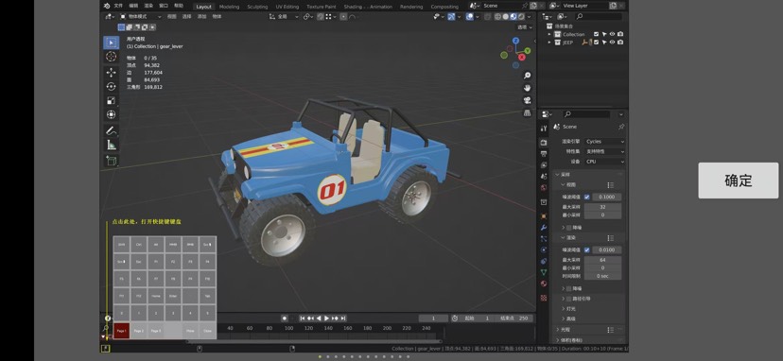Activate the Scale tool
783x361 pixels.
[x=111, y=100]
